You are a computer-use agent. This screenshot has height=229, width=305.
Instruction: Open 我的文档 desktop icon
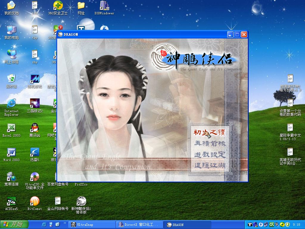tap(12, 8)
